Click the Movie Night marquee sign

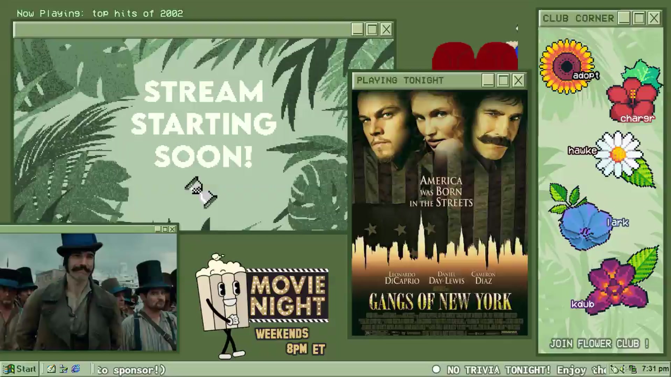[x=288, y=295]
